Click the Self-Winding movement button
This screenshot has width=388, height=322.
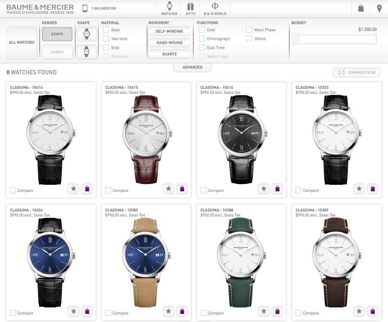169,31
